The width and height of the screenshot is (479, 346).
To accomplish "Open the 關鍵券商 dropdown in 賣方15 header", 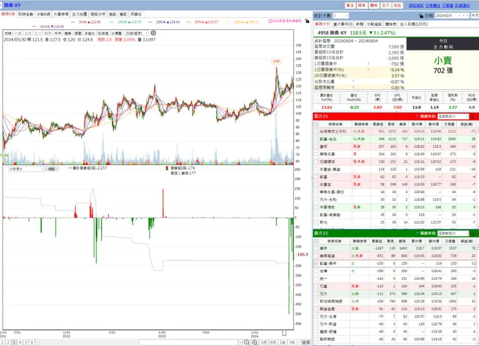I will pyautogui.click(x=453, y=233).
